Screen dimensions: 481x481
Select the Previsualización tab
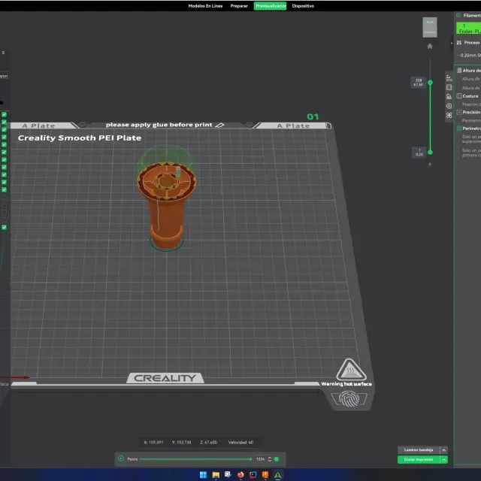pyautogui.click(x=270, y=6)
